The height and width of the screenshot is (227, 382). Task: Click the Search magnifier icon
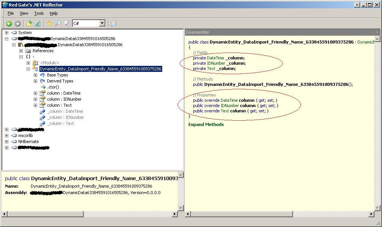(x=58, y=23)
